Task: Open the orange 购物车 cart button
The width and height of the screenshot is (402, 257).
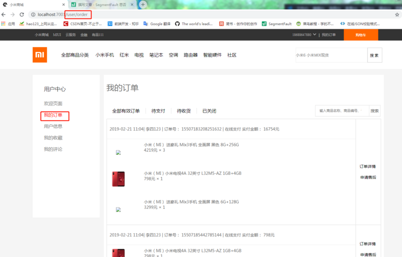Action: (361, 35)
